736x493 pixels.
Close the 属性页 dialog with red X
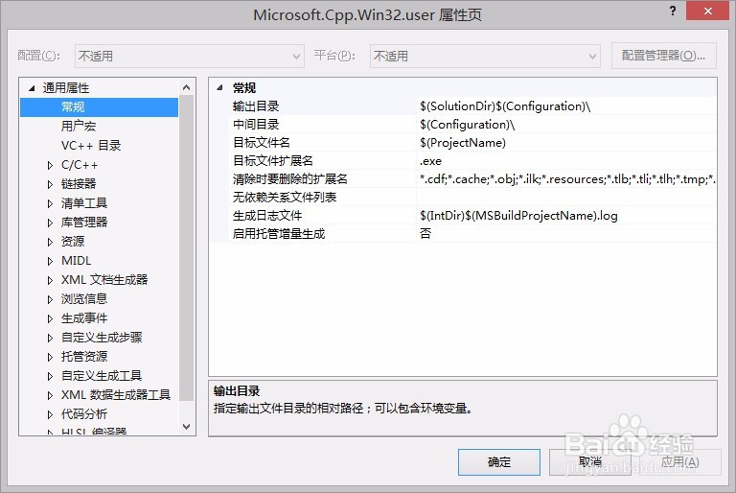[707, 11]
